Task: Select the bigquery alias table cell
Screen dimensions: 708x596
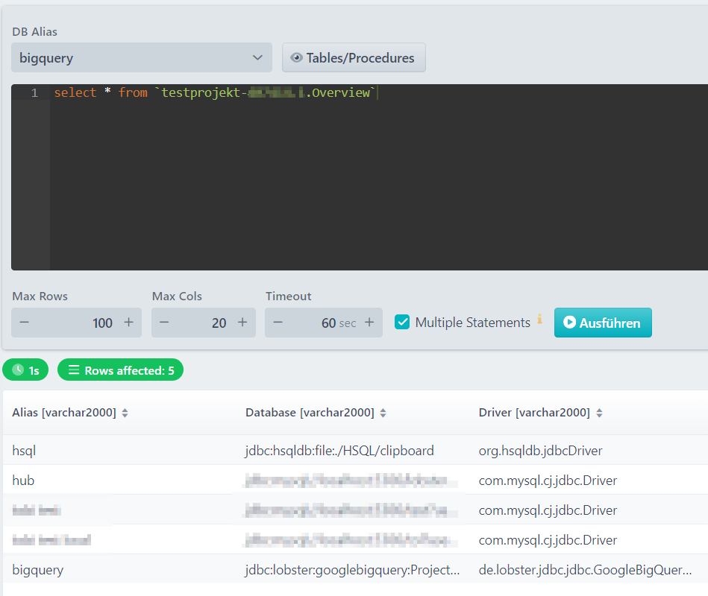Action: (x=38, y=570)
